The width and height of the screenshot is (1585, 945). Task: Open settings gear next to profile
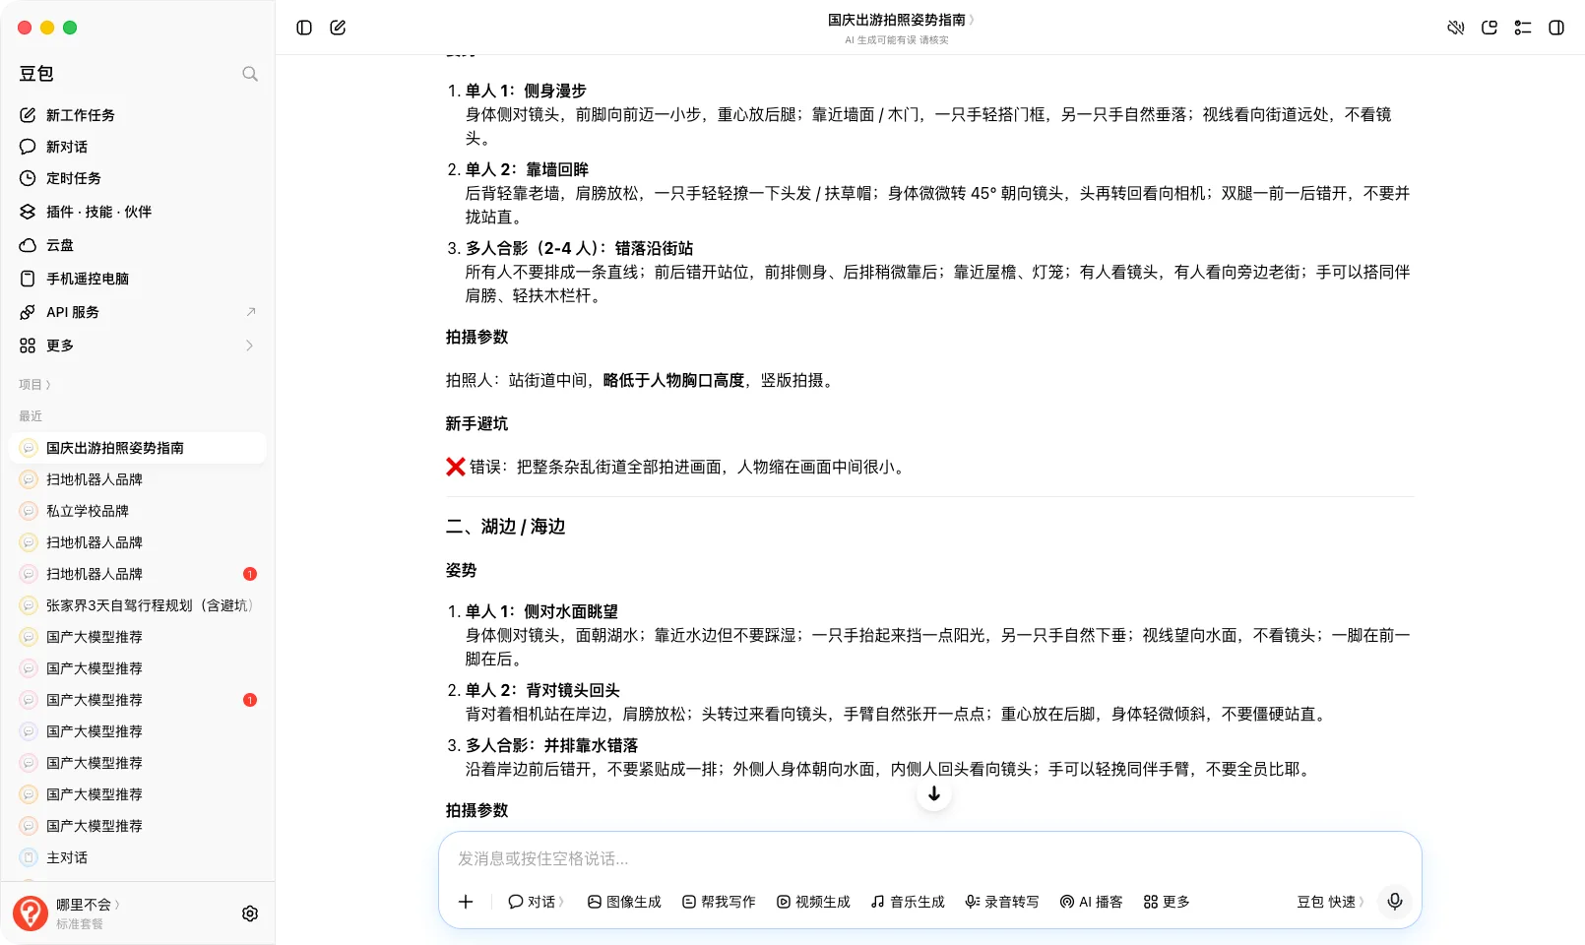(250, 913)
